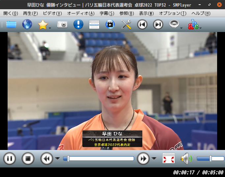Open URL with the globe icon
Image resolution: width=225 pixels, height=177 pixels.
[x=27, y=24]
